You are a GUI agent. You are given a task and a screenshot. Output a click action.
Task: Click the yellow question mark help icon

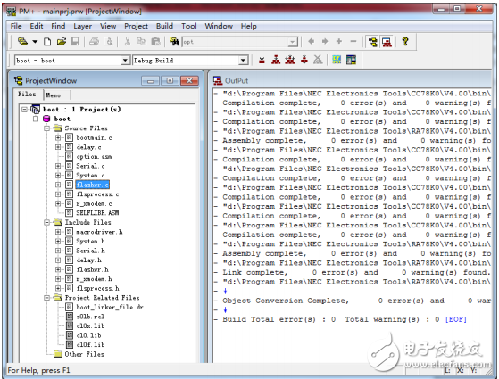[405, 41]
